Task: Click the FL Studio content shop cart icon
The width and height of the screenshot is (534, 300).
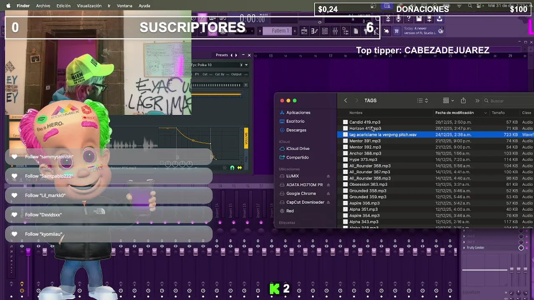Action: click(x=396, y=31)
